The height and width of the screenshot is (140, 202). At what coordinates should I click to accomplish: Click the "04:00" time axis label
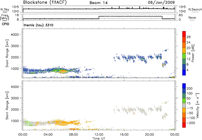click(48, 135)
